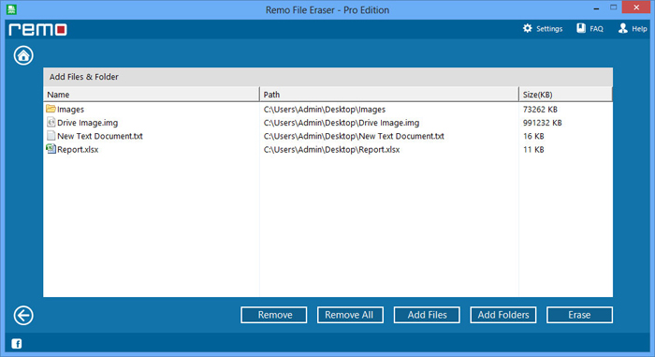Open the FAQ label
Viewport: 655px width, 357px height.
[597, 29]
